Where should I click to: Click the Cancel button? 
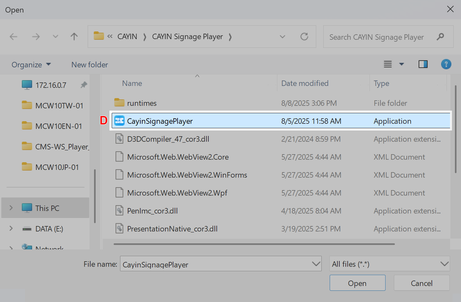(x=422, y=283)
